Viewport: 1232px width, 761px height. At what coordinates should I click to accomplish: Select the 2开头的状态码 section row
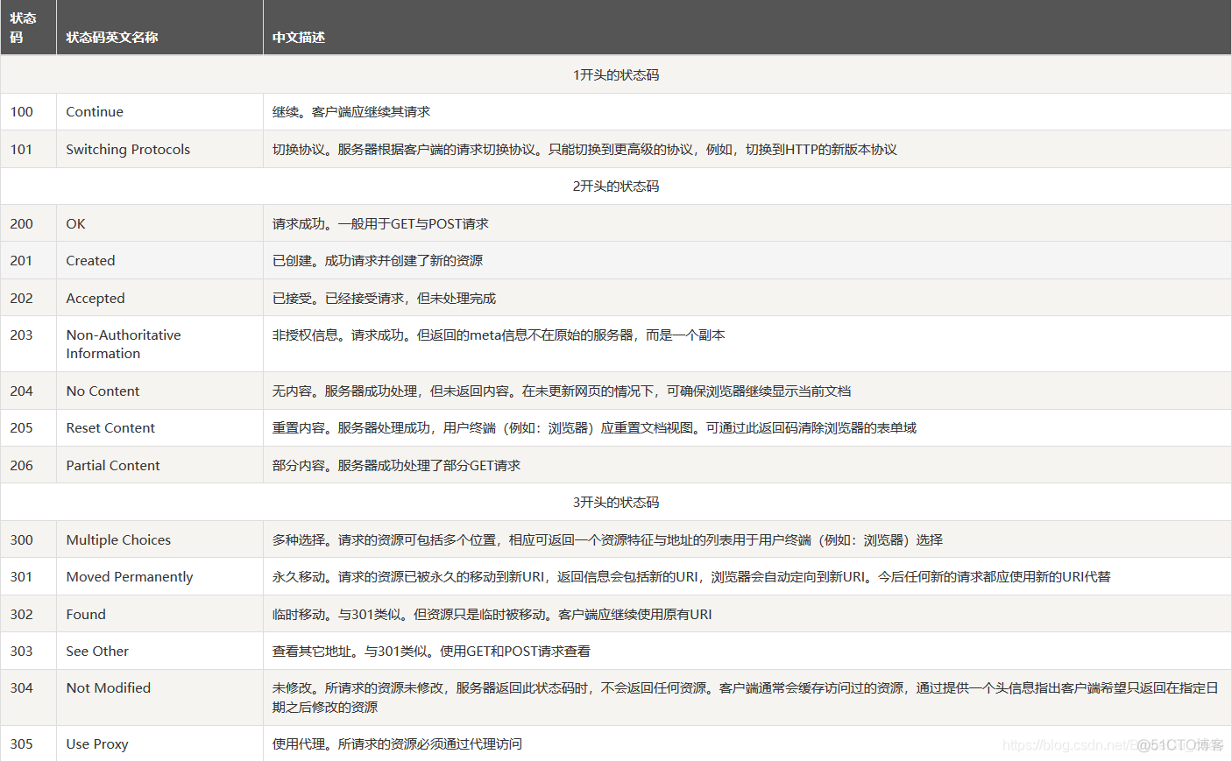[616, 187]
